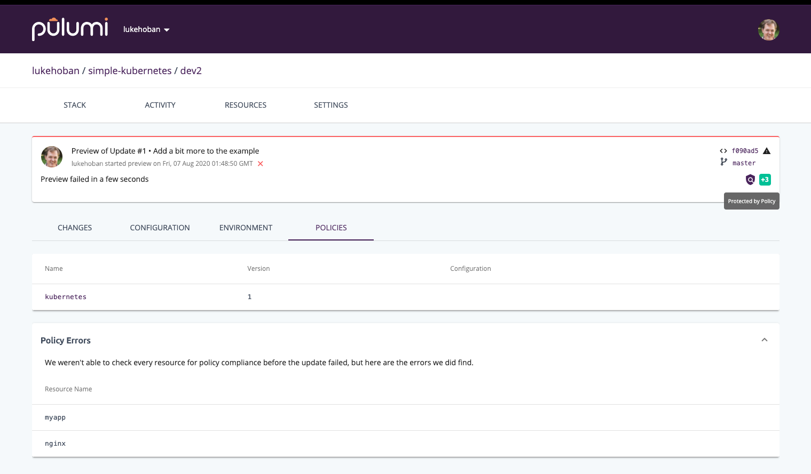Open commit f090ad5 link

coord(745,151)
